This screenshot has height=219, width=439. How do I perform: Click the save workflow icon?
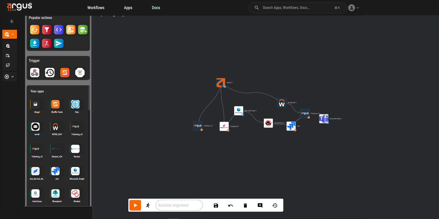(216, 205)
